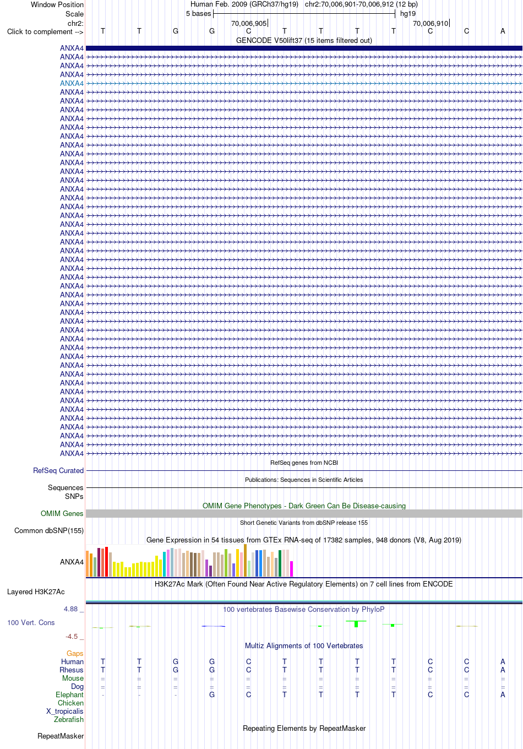Click the '5 bases' scale bar label
523x749 pixels.
[198, 14]
